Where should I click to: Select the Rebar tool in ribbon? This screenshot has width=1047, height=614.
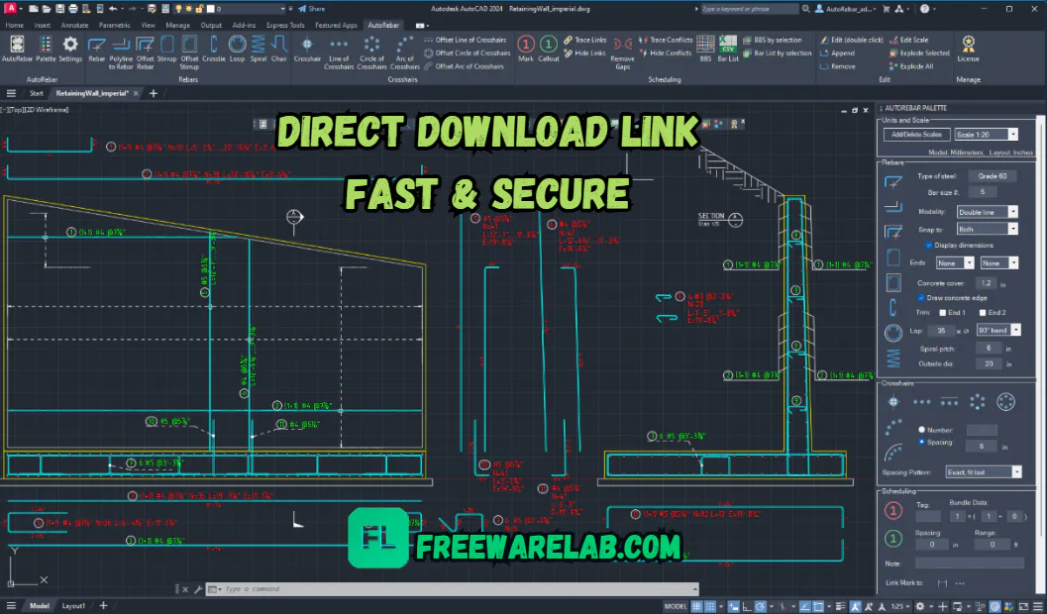click(97, 51)
